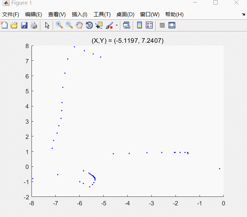
Task: Open the 编辑(E) menu
Action: [x=33, y=14]
